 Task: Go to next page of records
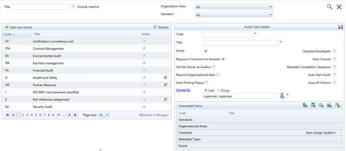pos(69,115)
